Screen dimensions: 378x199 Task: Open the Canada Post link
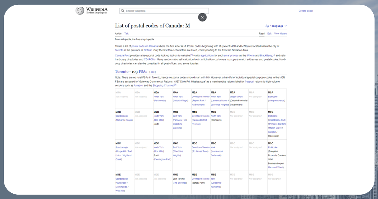tap(121, 56)
